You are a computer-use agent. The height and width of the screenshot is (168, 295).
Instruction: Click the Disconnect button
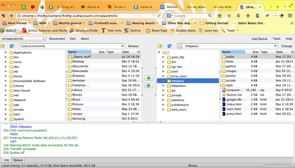[57, 39]
